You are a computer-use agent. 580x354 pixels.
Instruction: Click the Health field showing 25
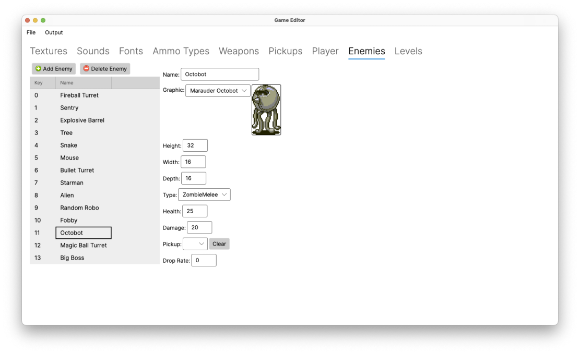point(195,211)
